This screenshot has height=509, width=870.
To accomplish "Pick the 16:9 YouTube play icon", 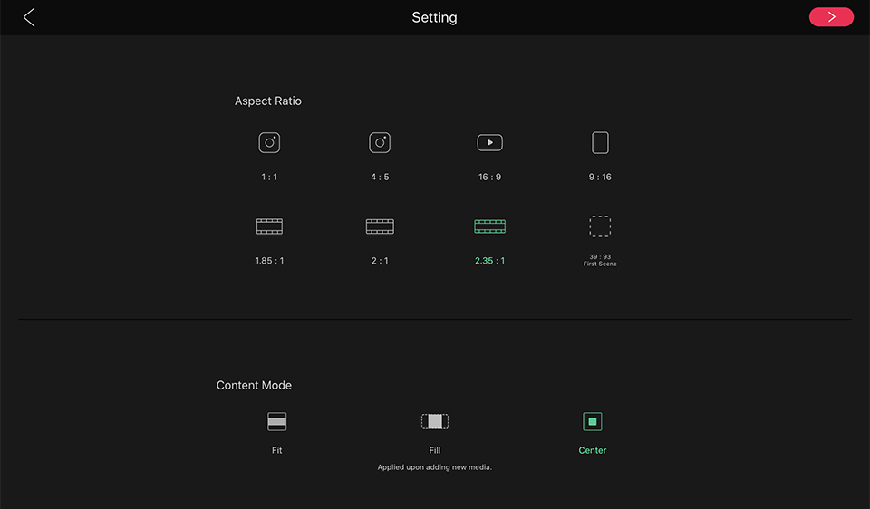I will point(489,142).
